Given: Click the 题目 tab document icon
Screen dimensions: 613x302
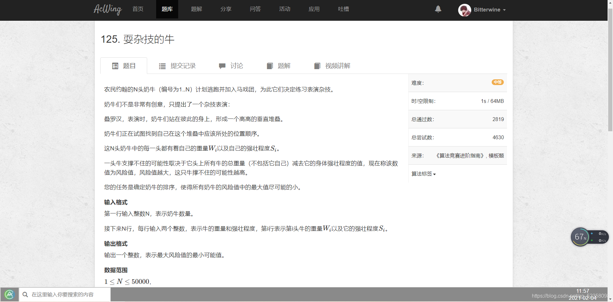Looking at the screenshot, I should pyautogui.click(x=115, y=66).
